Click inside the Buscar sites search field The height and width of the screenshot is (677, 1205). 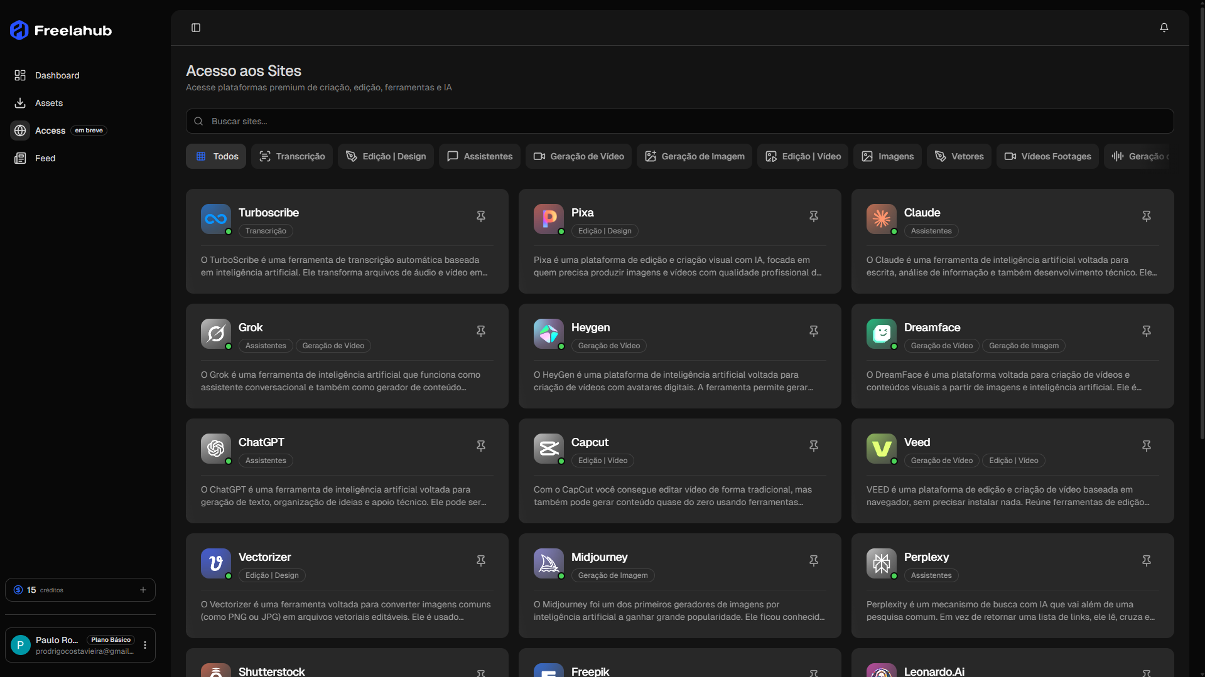(x=440, y=121)
